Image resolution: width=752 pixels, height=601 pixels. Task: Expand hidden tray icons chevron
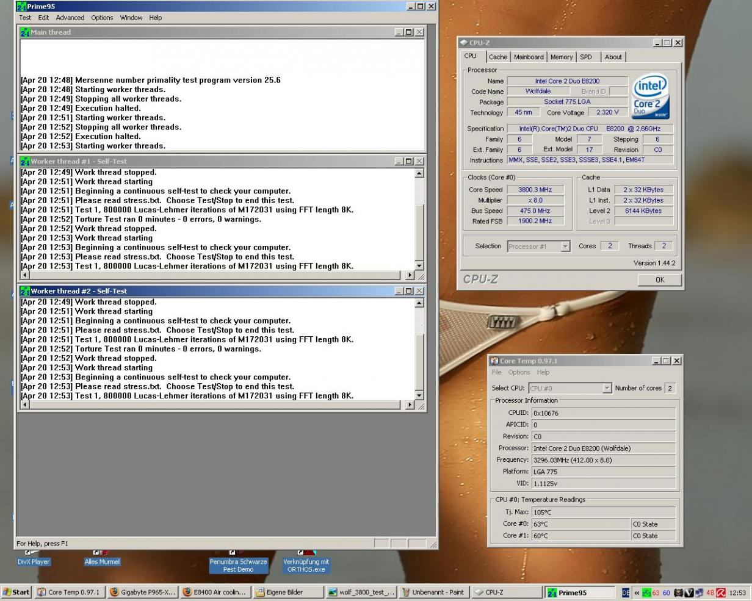pos(637,592)
